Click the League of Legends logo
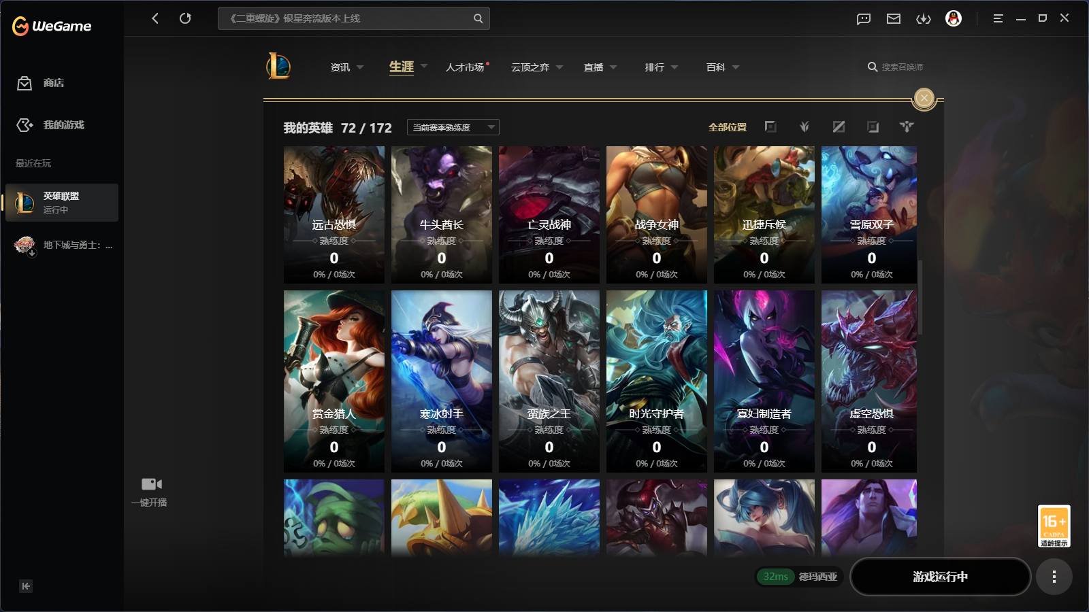This screenshot has width=1089, height=612. pyautogui.click(x=278, y=67)
